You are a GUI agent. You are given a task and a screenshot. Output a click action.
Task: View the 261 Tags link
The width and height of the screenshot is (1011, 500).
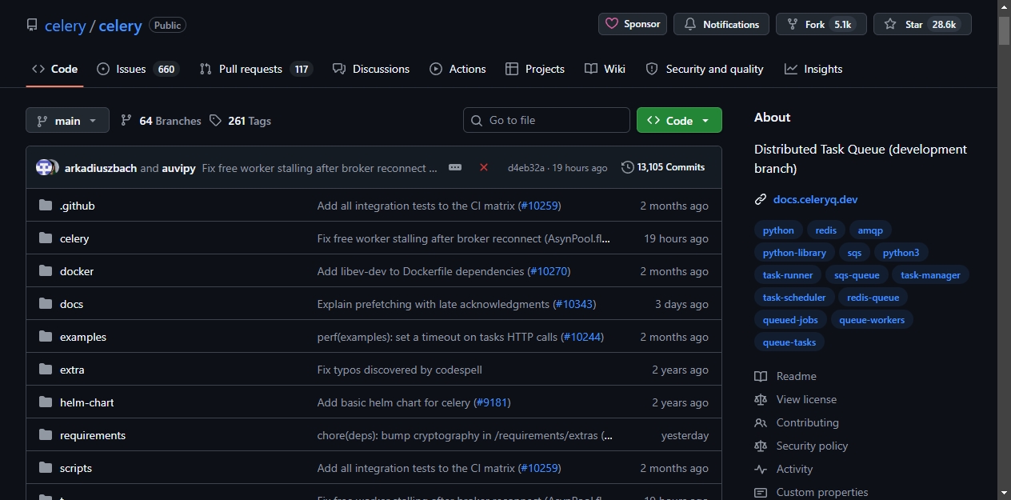point(240,121)
